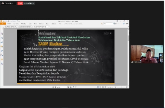Open the Help ribbon tab
Viewport: 165px width, 108px height.
[x=60, y=24]
